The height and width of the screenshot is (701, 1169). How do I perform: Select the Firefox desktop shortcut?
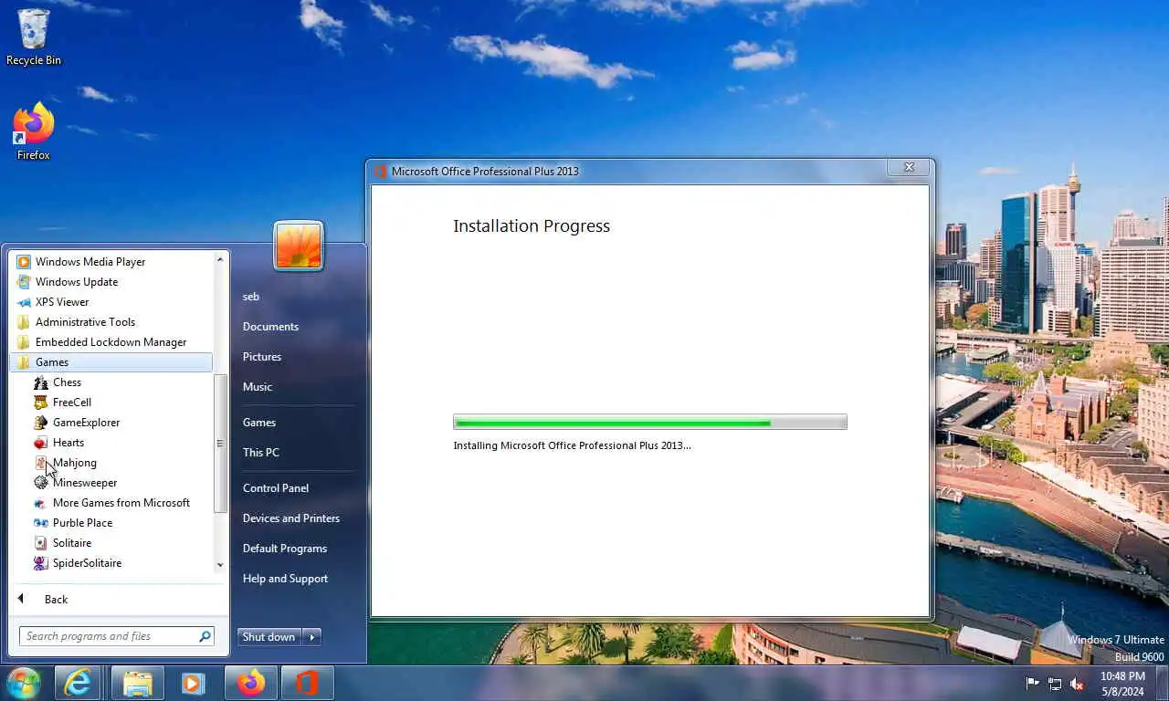(34, 132)
